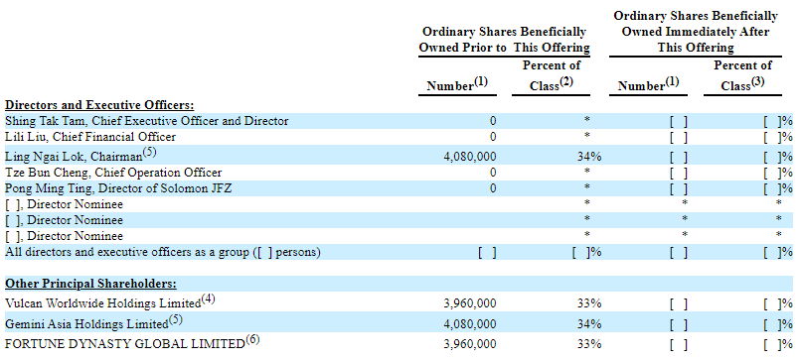This screenshot has width=799, height=360.
Task: Select 3,960,000 in FORTUNE DYNASTY GLOBAL row
Action: click(470, 344)
